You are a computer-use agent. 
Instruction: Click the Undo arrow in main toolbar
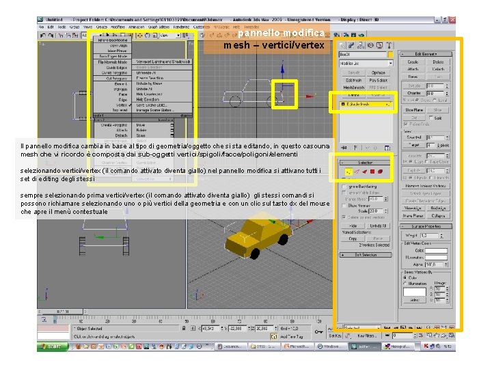point(43,36)
